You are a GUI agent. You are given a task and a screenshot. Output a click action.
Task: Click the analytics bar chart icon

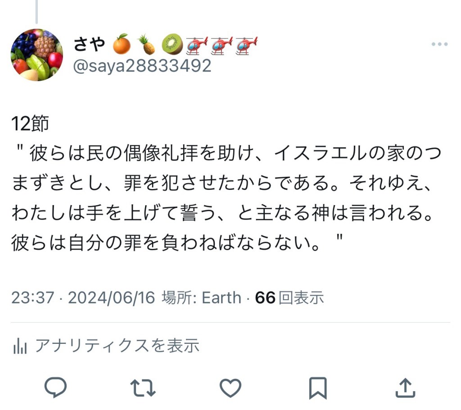click(x=20, y=346)
